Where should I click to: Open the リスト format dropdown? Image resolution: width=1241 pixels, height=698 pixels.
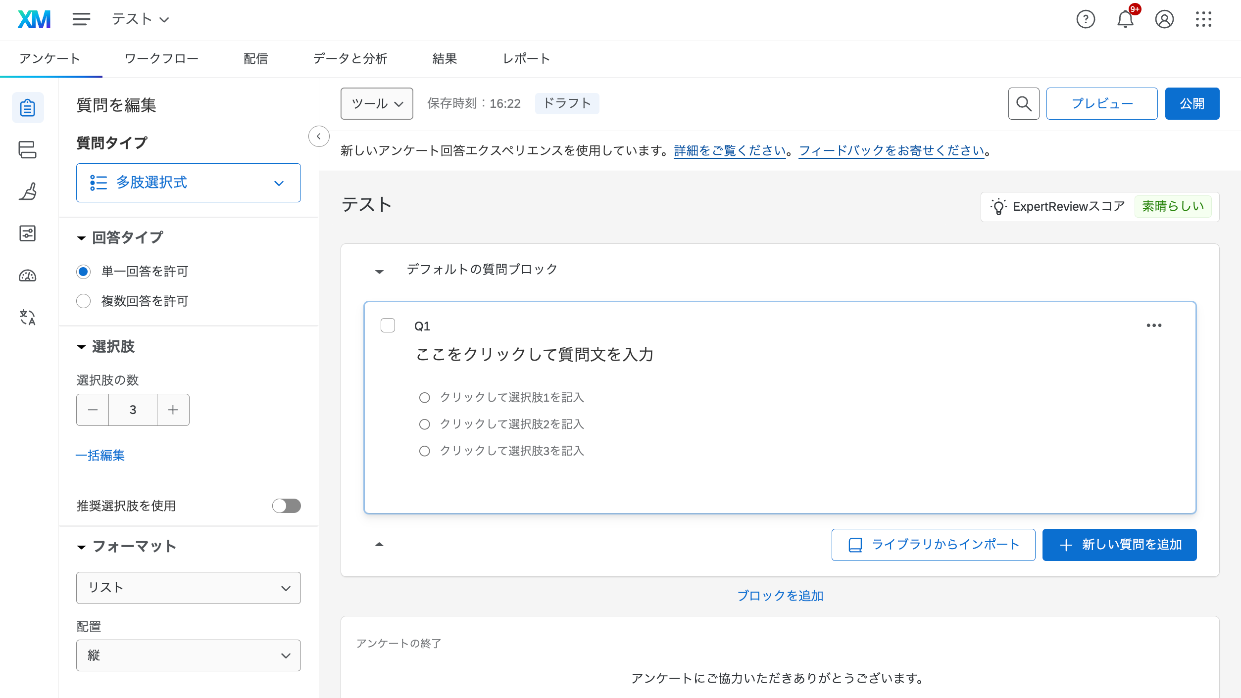pos(189,588)
